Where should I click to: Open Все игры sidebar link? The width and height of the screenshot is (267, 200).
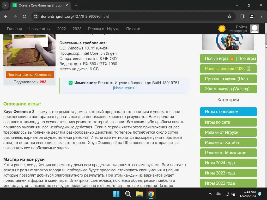click(x=247, y=59)
